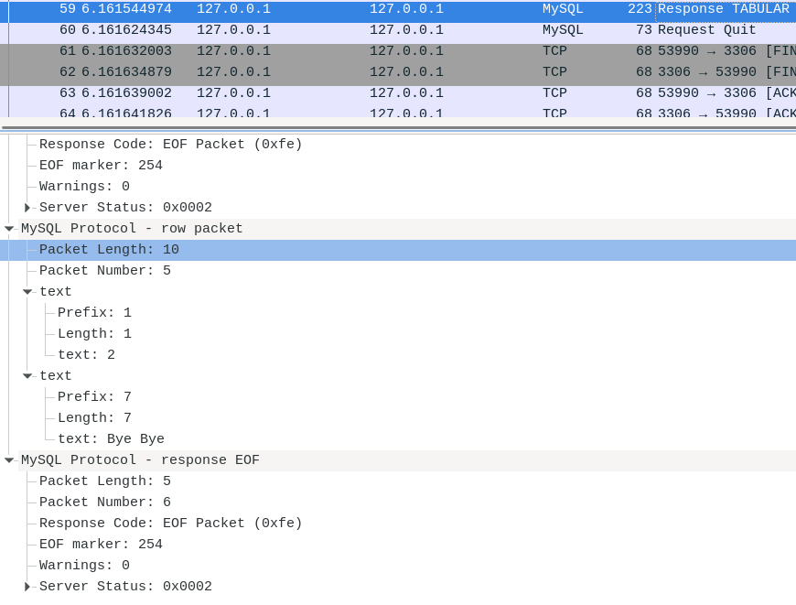796x605 pixels.
Task: Select the text: Bye Bye field
Action: coord(111,439)
